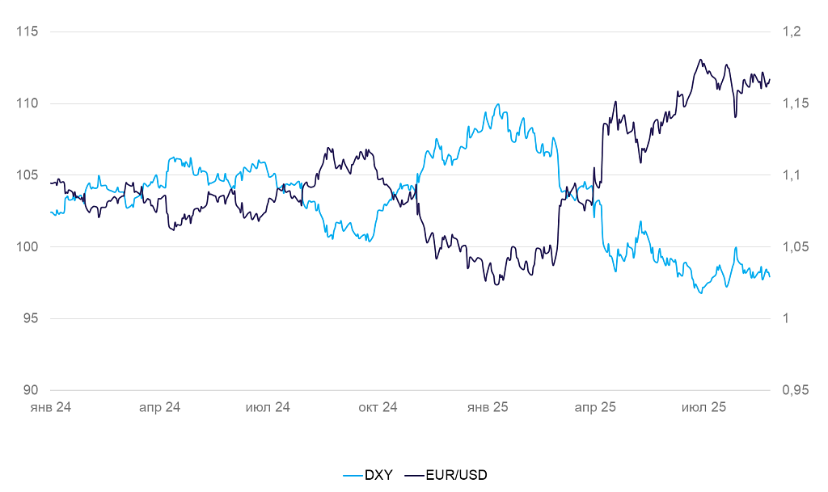Image resolution: width=828 pixels, height=492 pixels.
Task: Click the июл 25 axis label
Action: 704,407
